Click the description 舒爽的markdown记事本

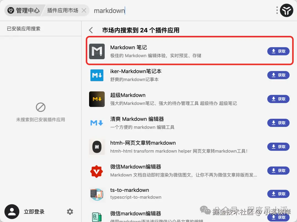click(134, 79)
